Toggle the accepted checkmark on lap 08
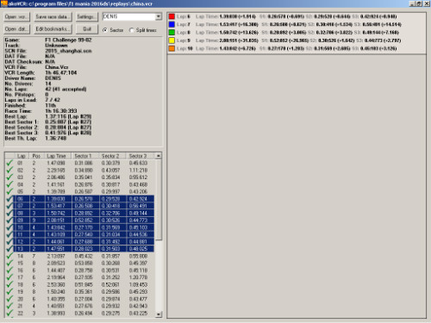431x323 pixels. click(x=9, y=213)
